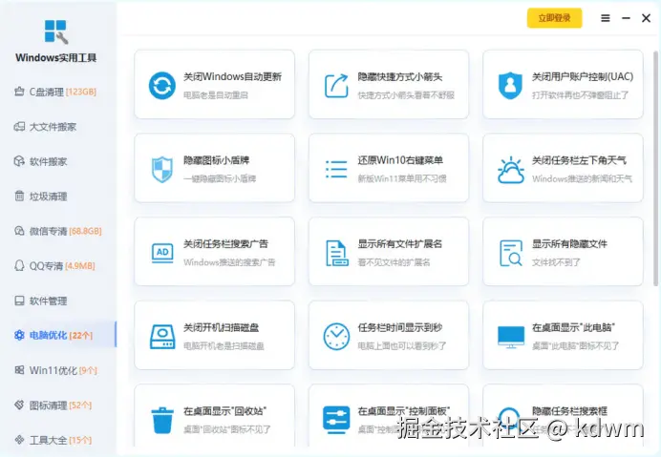Click subtitle 文件找不到了
This screenshot has width=661, height=457.
coord(556,262)
